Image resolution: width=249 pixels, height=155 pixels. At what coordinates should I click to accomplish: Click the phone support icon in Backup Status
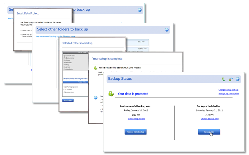(223, 79)
